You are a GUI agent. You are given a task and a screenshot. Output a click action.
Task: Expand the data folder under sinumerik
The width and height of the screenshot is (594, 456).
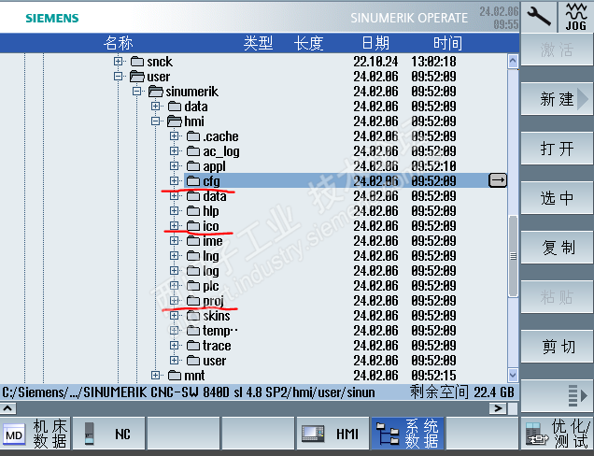coord(155,107)
